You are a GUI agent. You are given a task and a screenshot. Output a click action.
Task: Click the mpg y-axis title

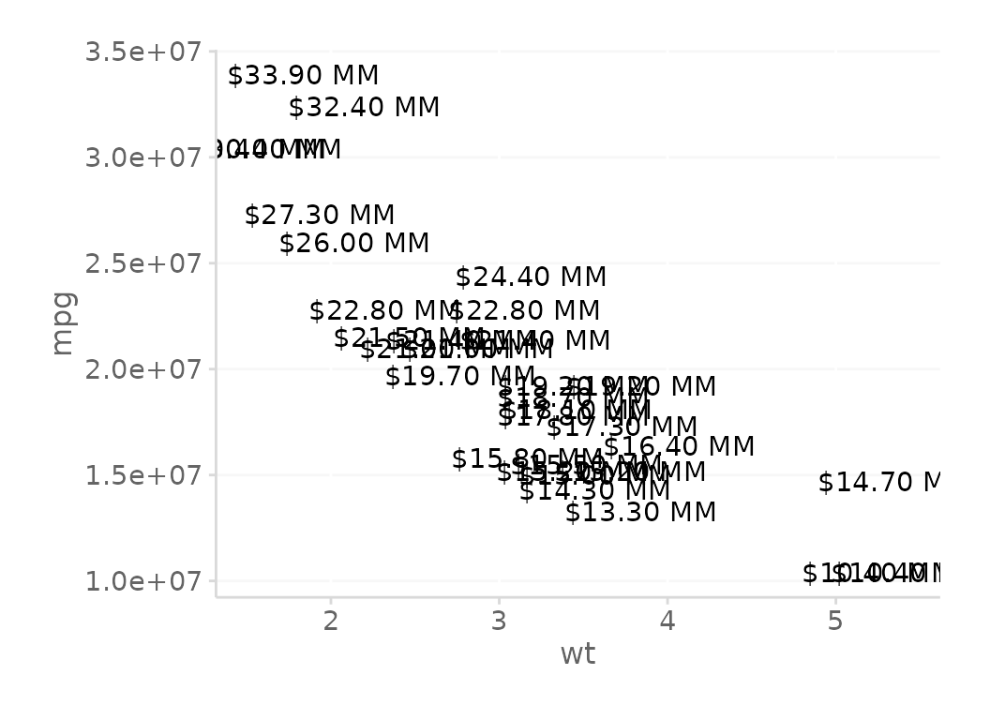[63, 323]
